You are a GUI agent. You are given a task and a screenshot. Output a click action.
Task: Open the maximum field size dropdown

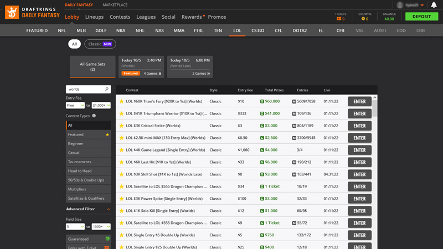point(101,226)
